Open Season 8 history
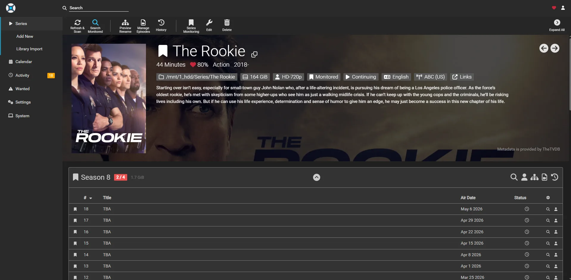This screenshot has height=280, width=571. (555, 177)
